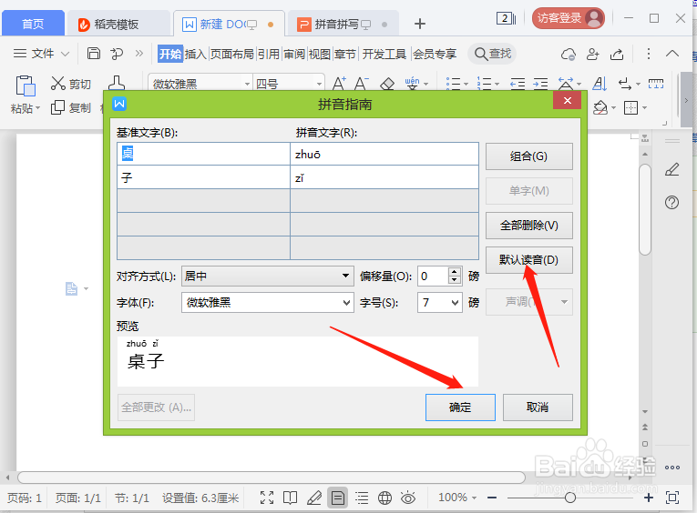Click the Pinyin guide wén icon
Screen dimensions: 697x513
pos(412,83)
